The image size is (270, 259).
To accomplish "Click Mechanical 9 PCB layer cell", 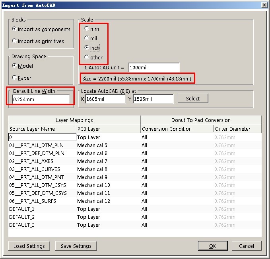I will (x=108, y=177).
